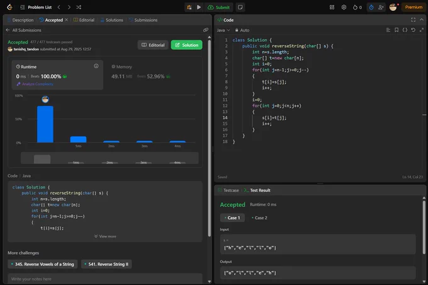Open the Editorial button in submission result
The image size is (428, 285).
click(x=153, y=45)
